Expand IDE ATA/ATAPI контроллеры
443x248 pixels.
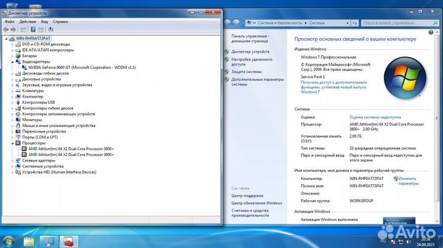coord(12,50)
